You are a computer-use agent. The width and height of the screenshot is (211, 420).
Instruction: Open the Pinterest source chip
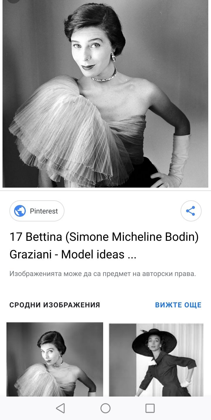pos(37,211)
